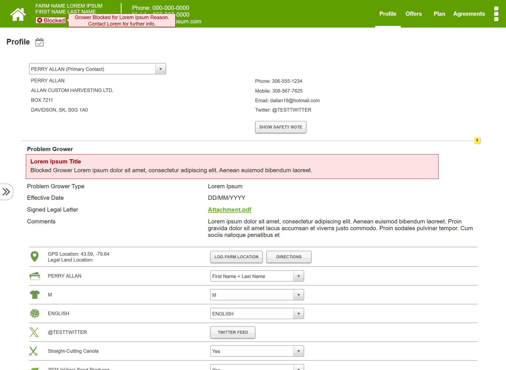Open the calendar icon beside Profile heading
This screenshot has height=370, width=506.
point(40,42)
